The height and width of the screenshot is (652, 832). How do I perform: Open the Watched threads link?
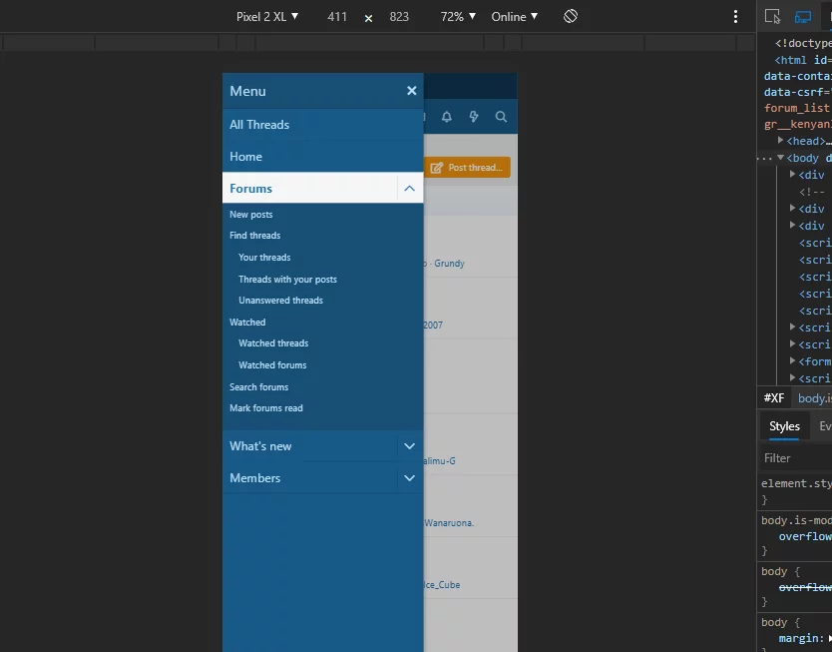273,343
